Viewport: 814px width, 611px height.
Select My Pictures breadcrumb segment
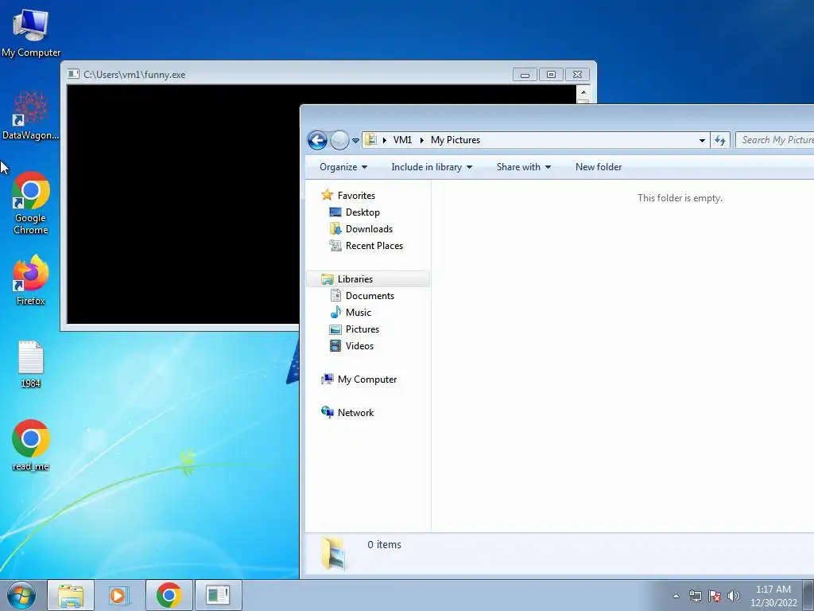click(455, 140)
